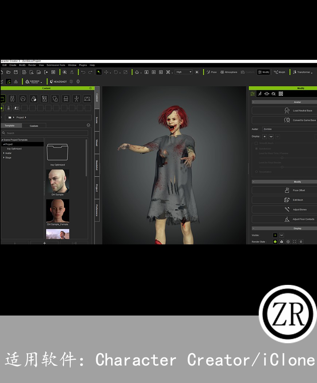Image resolution: width=317 pixels, height=383 pixels.
Task: Select the Tessellation radio button
Action: tap(256, 172)
